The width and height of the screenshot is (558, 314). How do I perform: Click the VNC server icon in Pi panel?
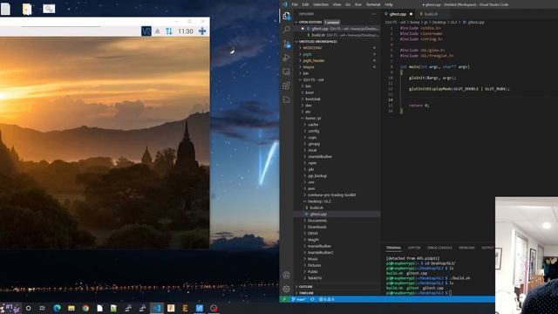point(146,31)
